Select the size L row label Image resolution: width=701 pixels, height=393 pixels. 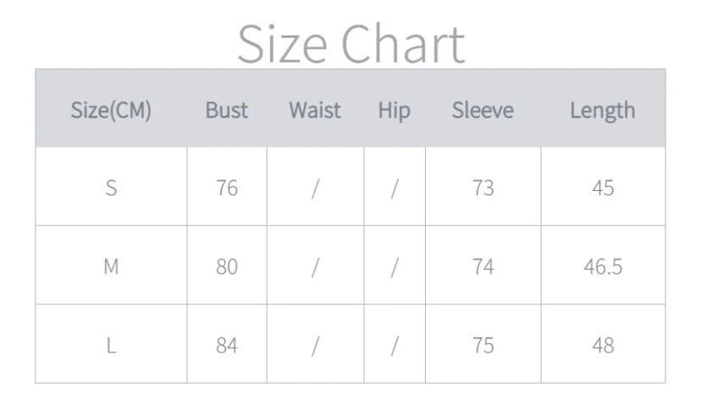coord(111,345)
